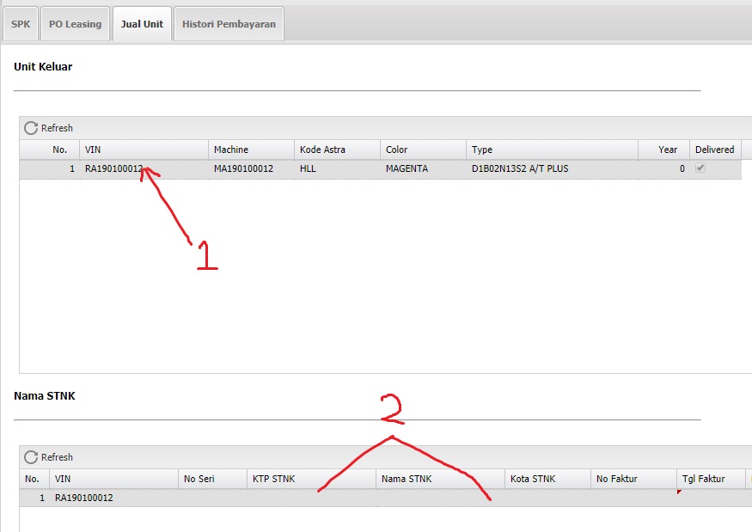Image resolution: width=752 pixels, height=532 pixels.
Task: Open the Histori Pembayaran tab
Action: click(x=229, y=24)
